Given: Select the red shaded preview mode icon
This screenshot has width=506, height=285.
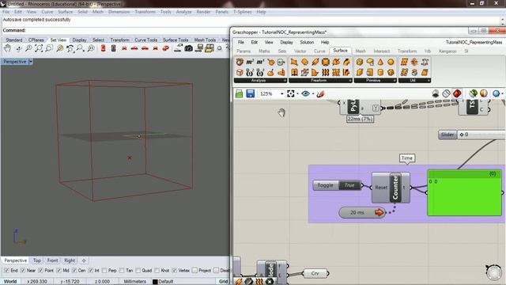Looking at the screenshot, I should click(457, 93).
